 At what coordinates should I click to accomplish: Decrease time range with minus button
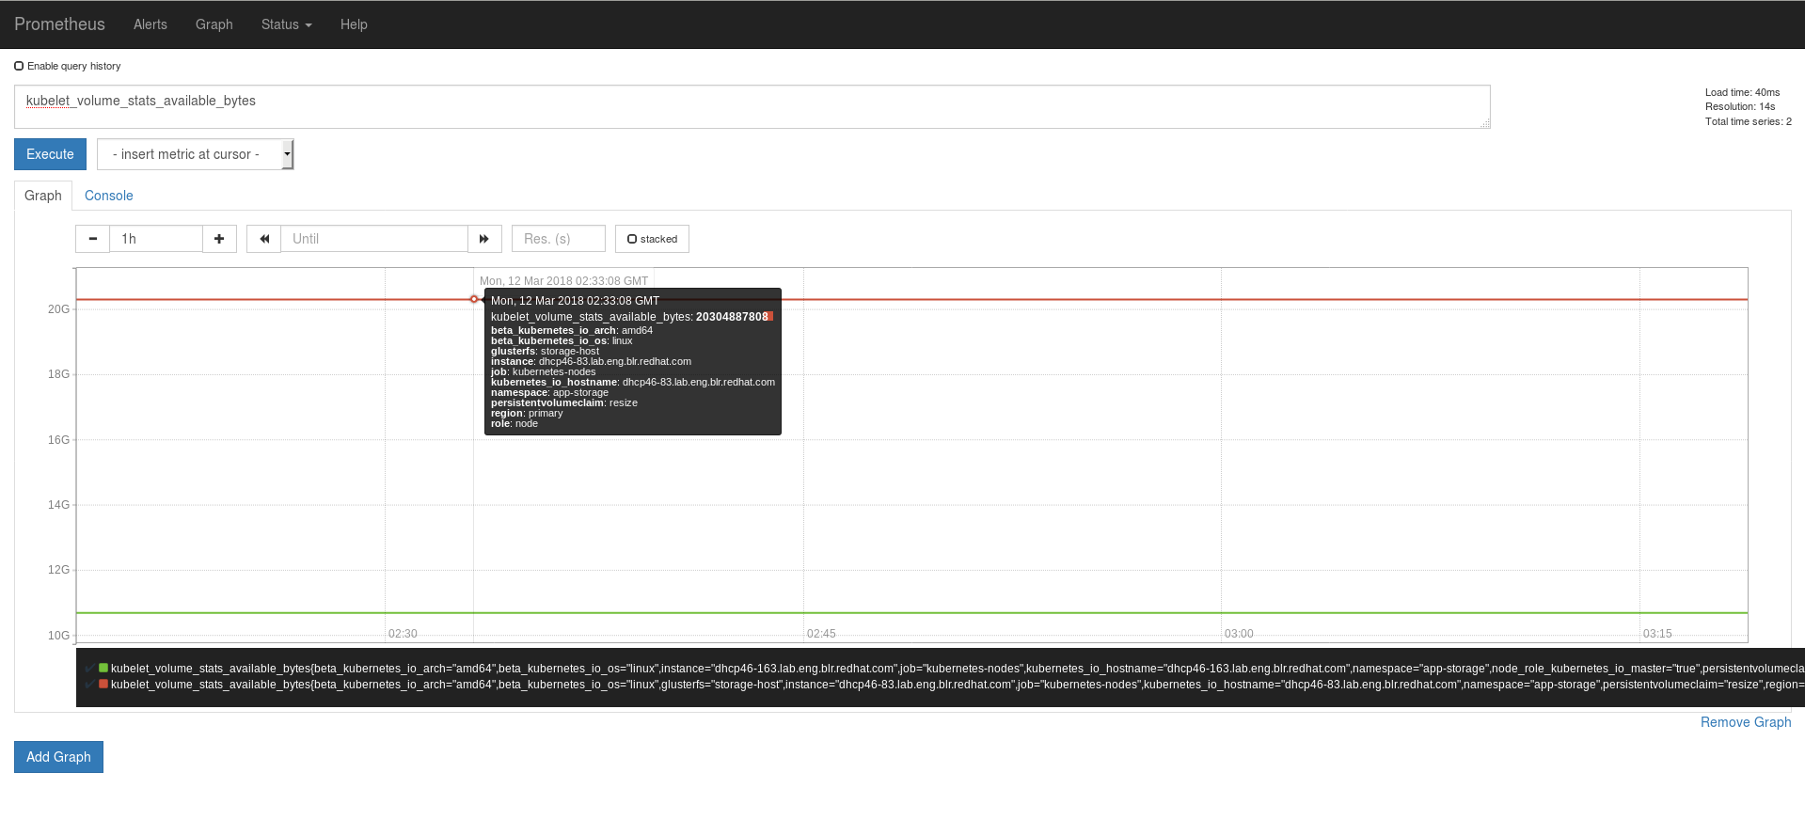click(x=92, y=239)
